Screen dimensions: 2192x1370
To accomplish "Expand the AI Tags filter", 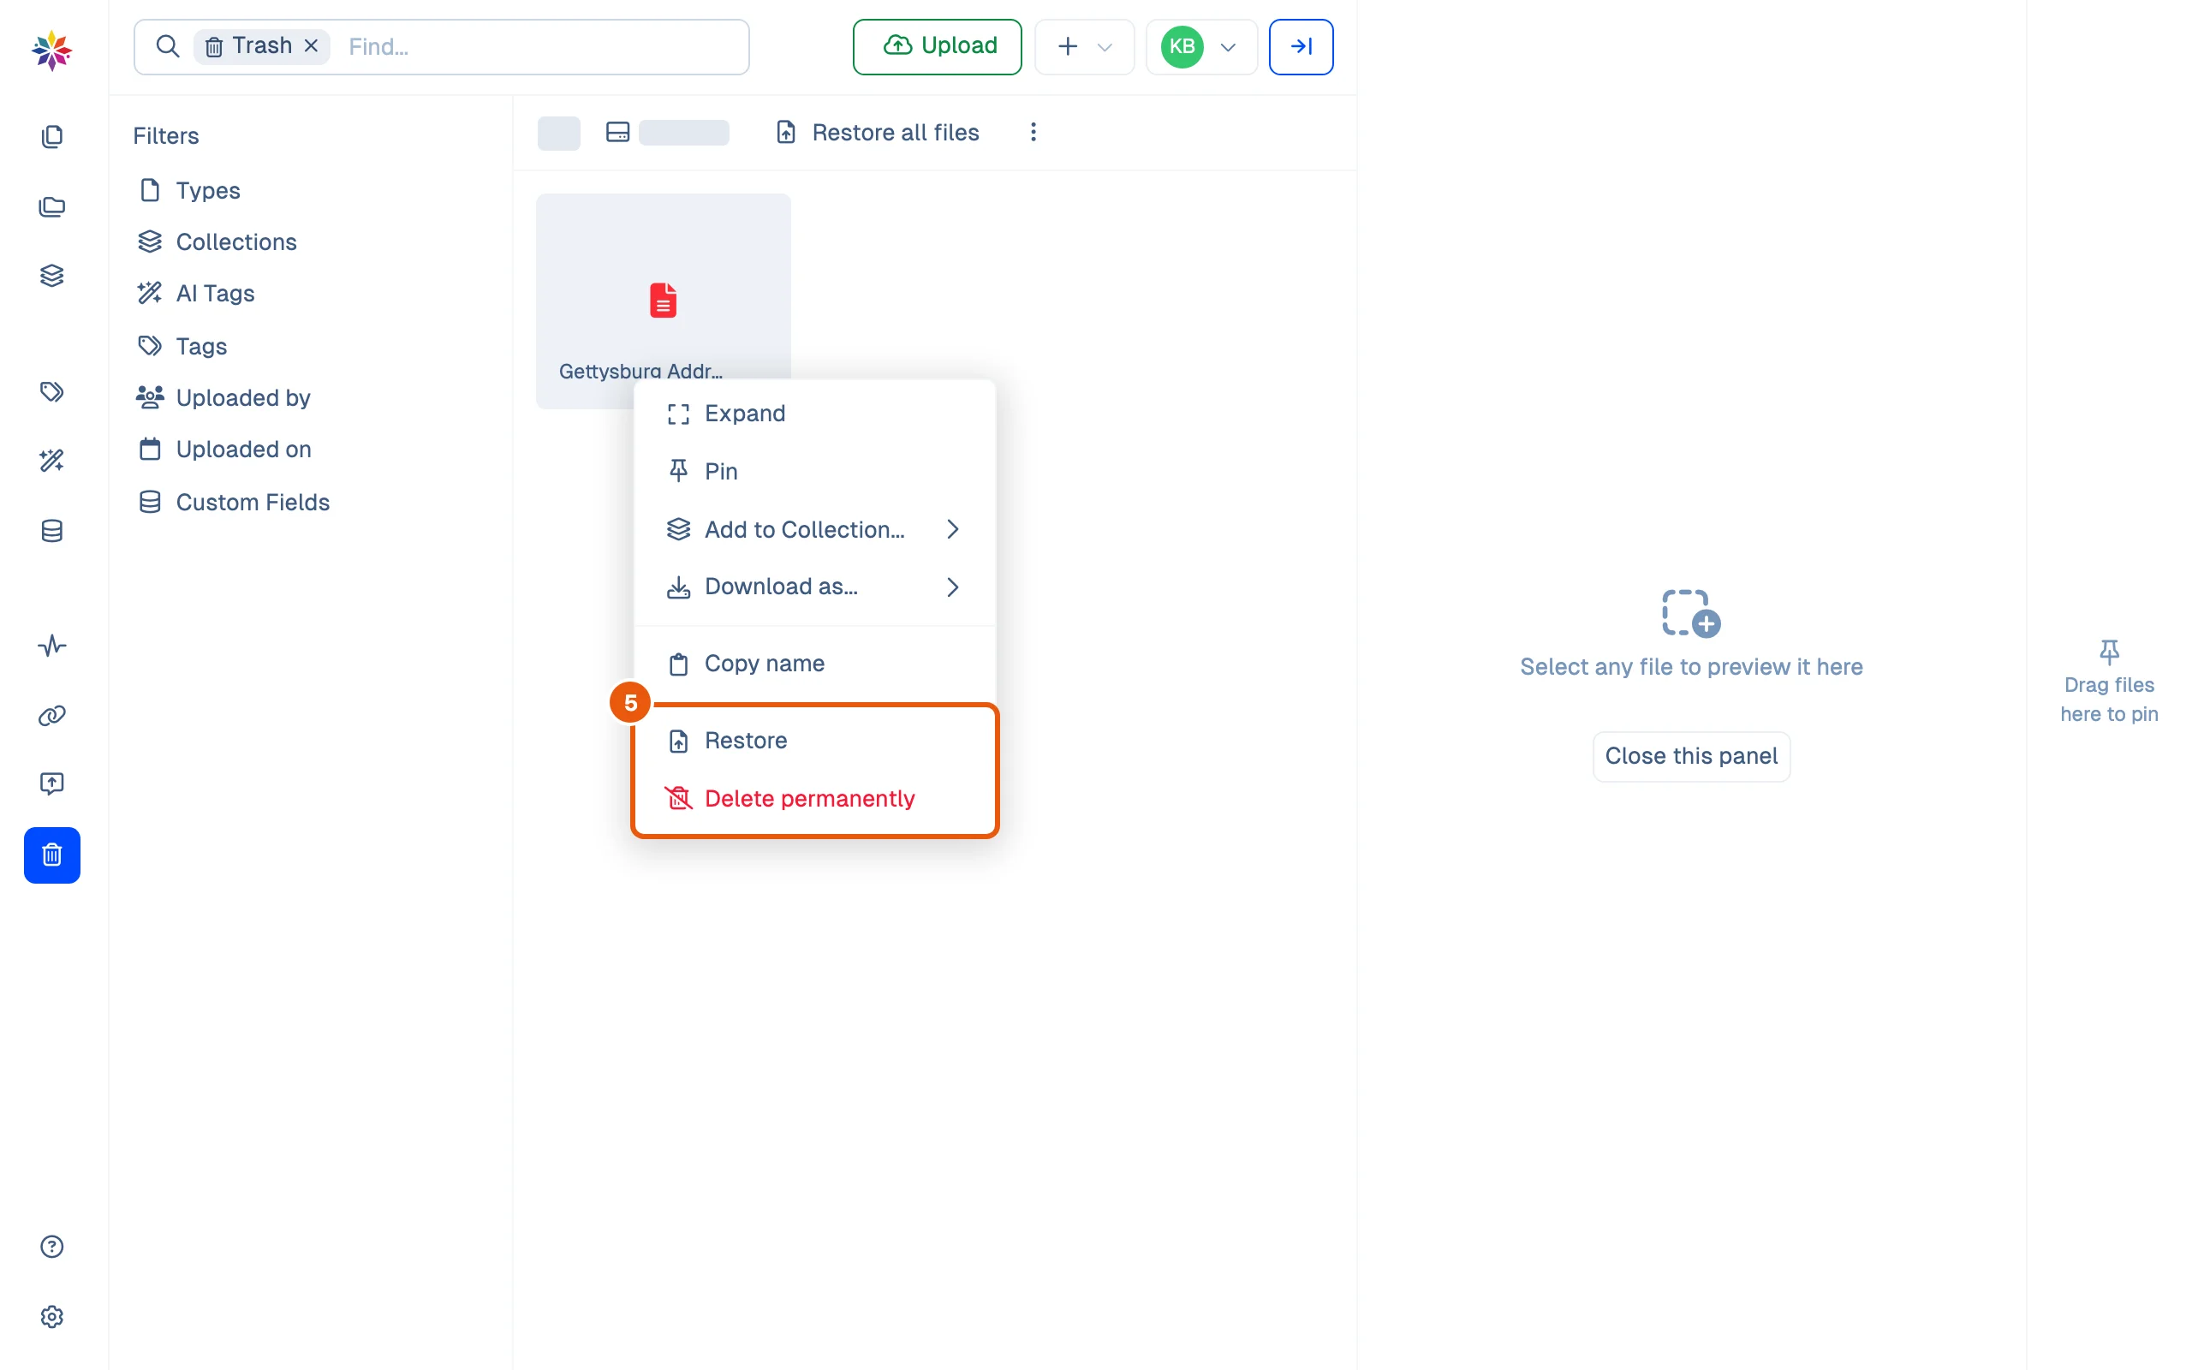I will (x=195, y=294).
